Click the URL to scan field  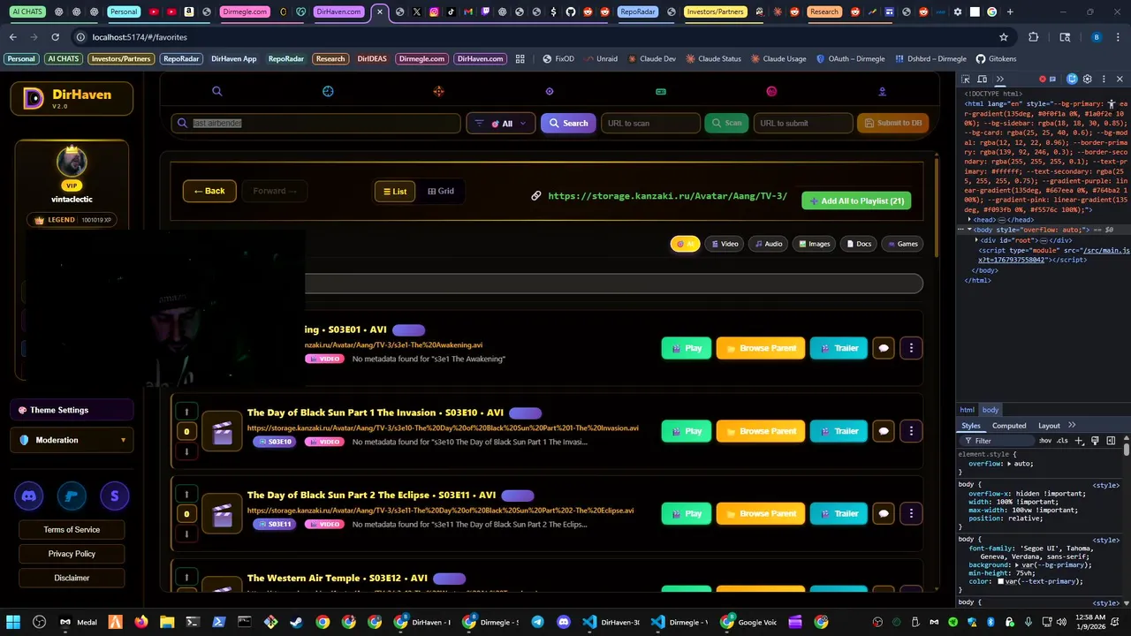[x=650, y=124]
